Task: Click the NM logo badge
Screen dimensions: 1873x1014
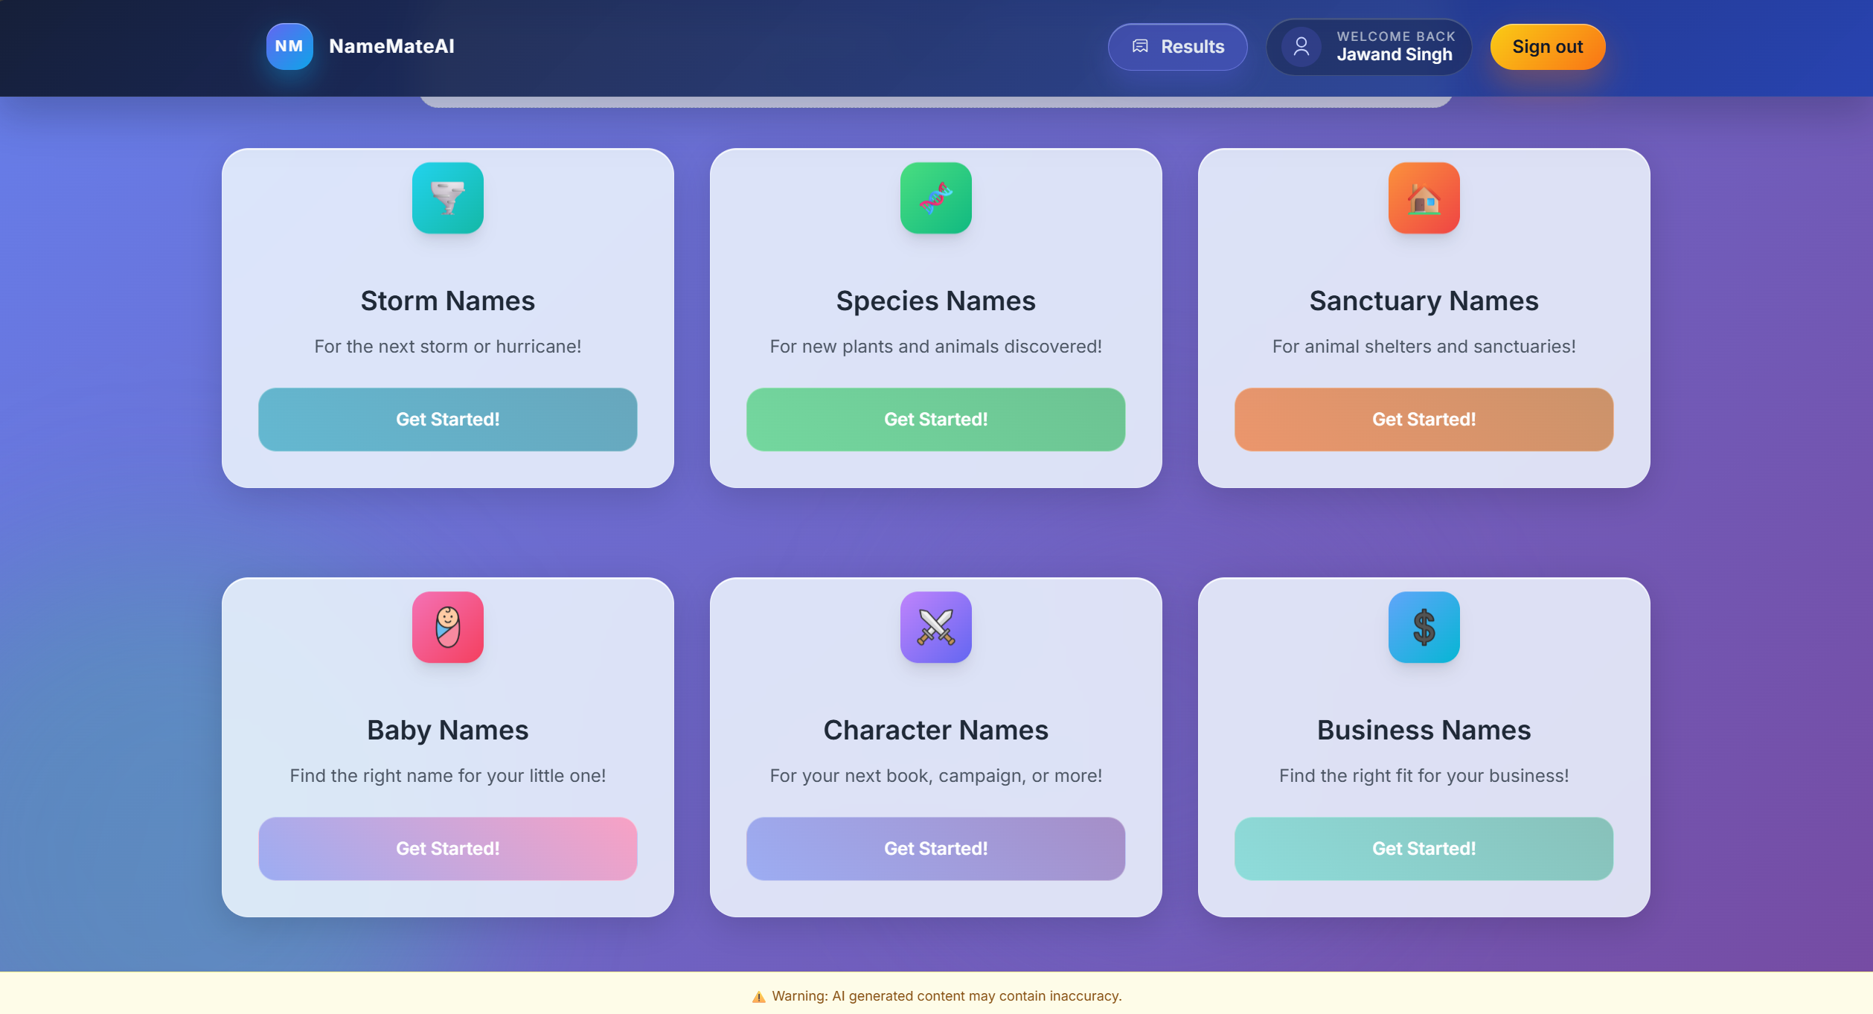Action: click(x=289, y=46)
